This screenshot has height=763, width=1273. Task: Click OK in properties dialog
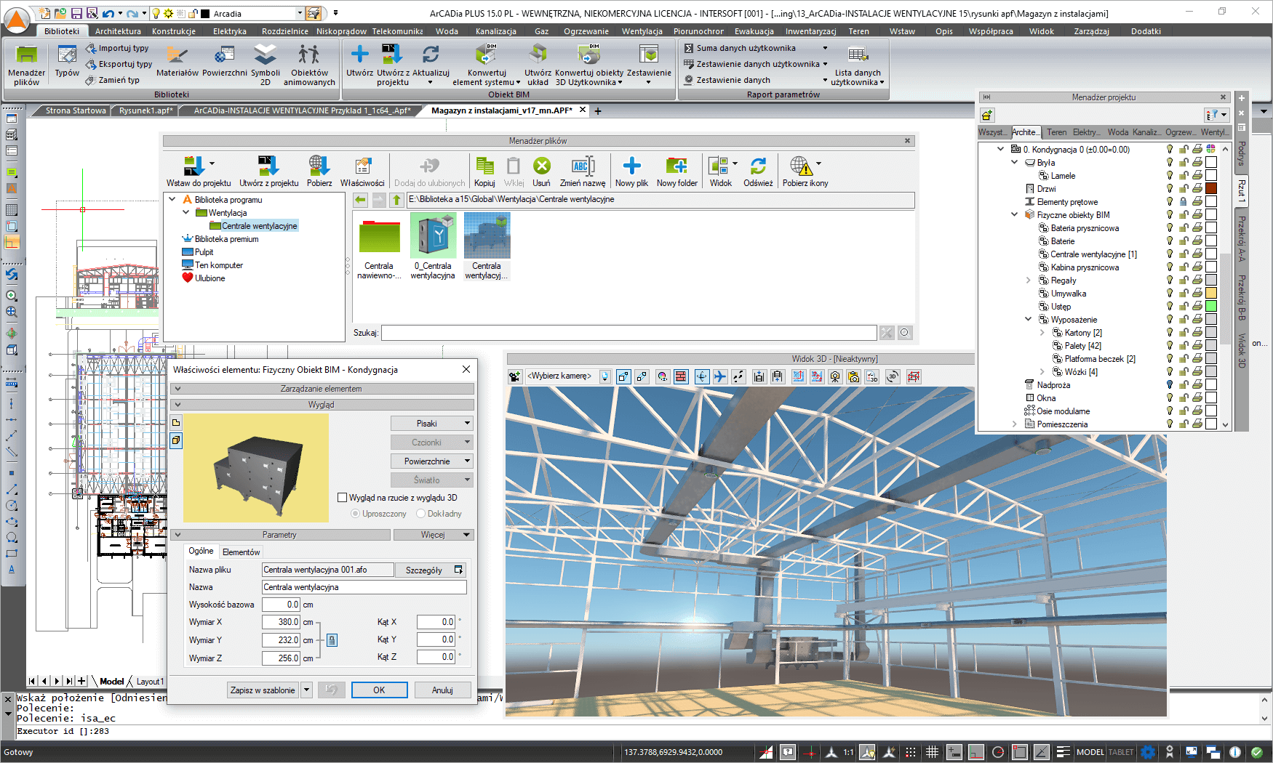click(x=379, y=690)
